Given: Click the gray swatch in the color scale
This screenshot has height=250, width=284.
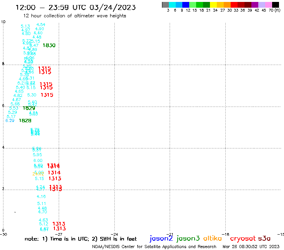Looking at the screenshot, I should tap(165, 5).
